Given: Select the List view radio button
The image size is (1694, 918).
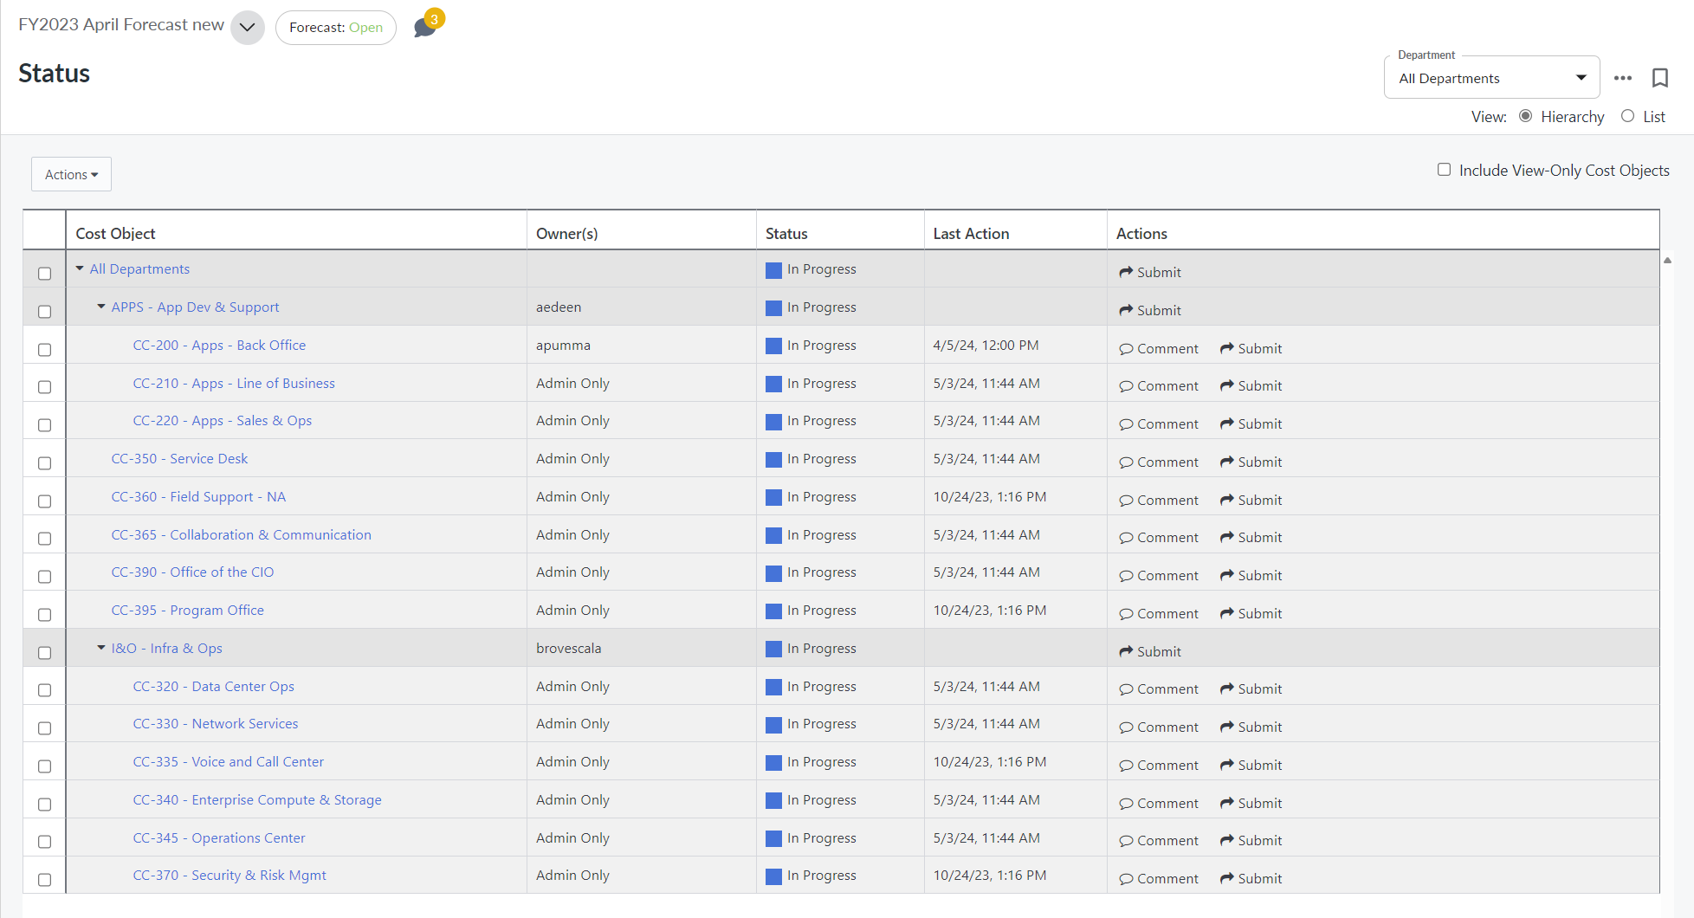Looking at the screenshot, I should [x=1627, y=116].
